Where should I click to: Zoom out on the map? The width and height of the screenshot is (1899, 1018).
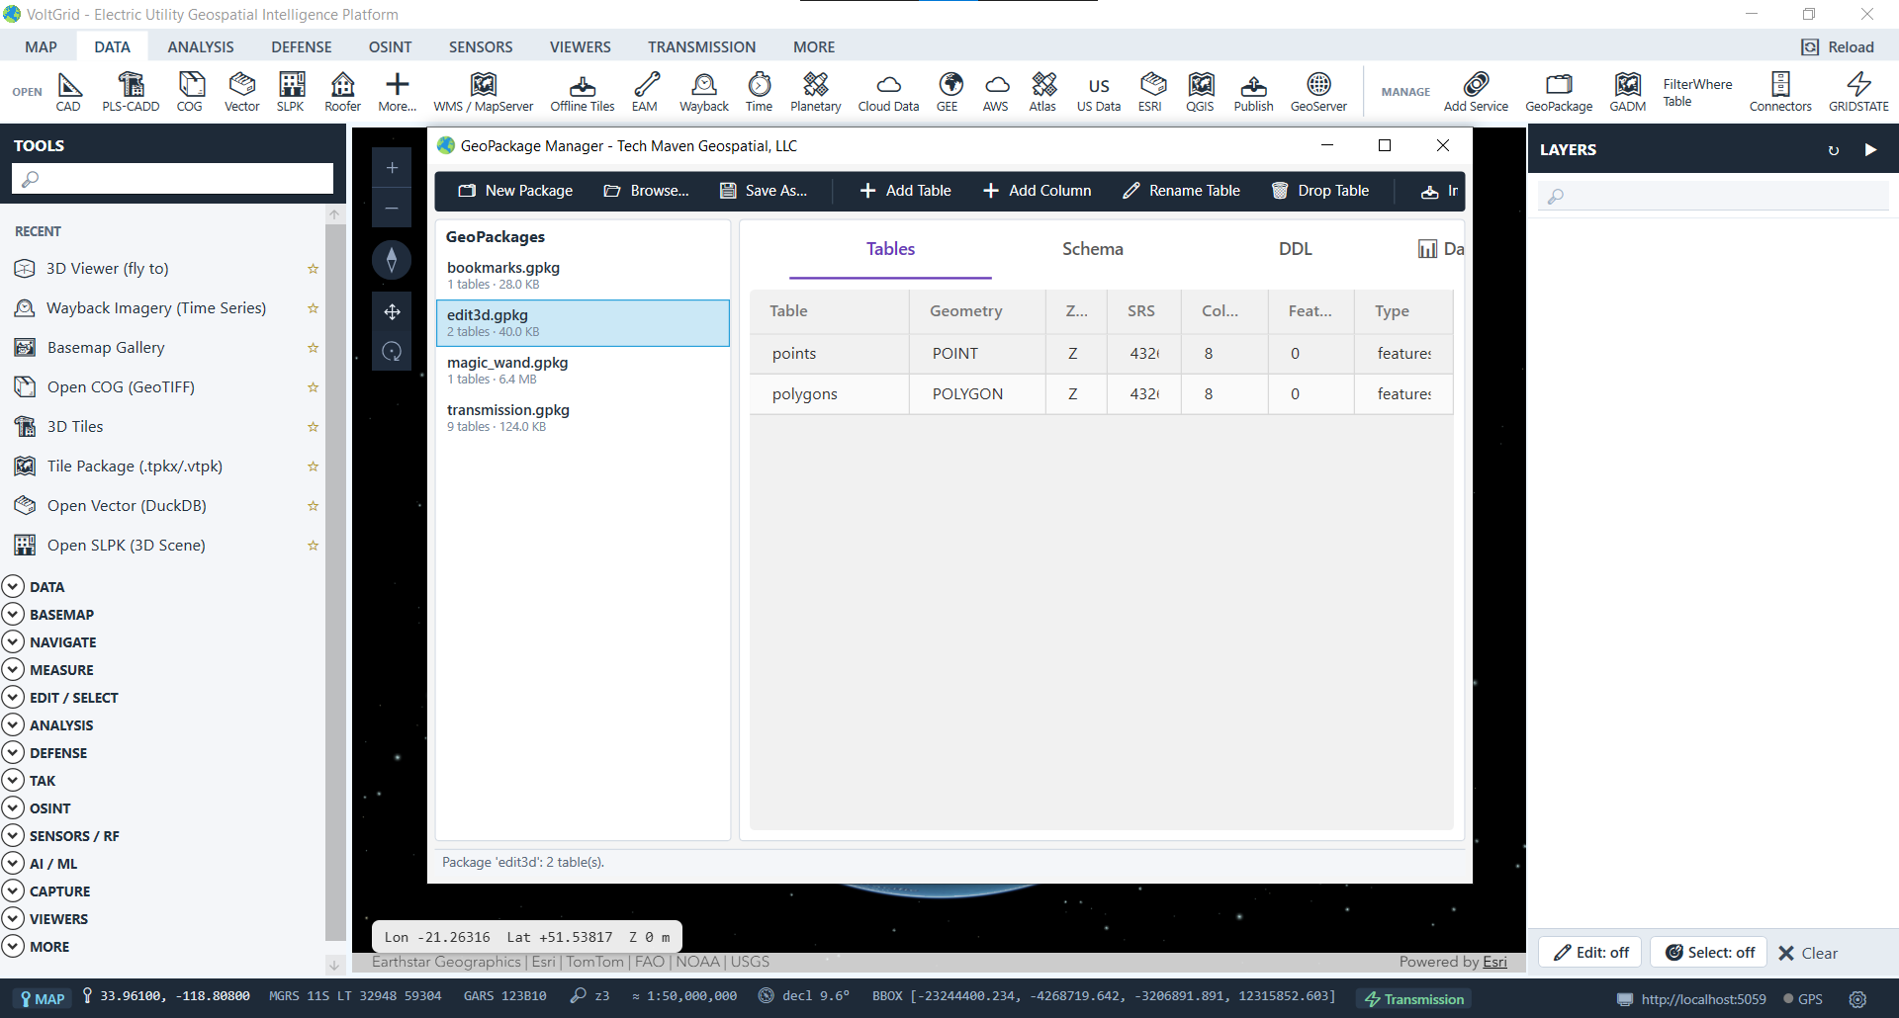click(x=392, y=209)
